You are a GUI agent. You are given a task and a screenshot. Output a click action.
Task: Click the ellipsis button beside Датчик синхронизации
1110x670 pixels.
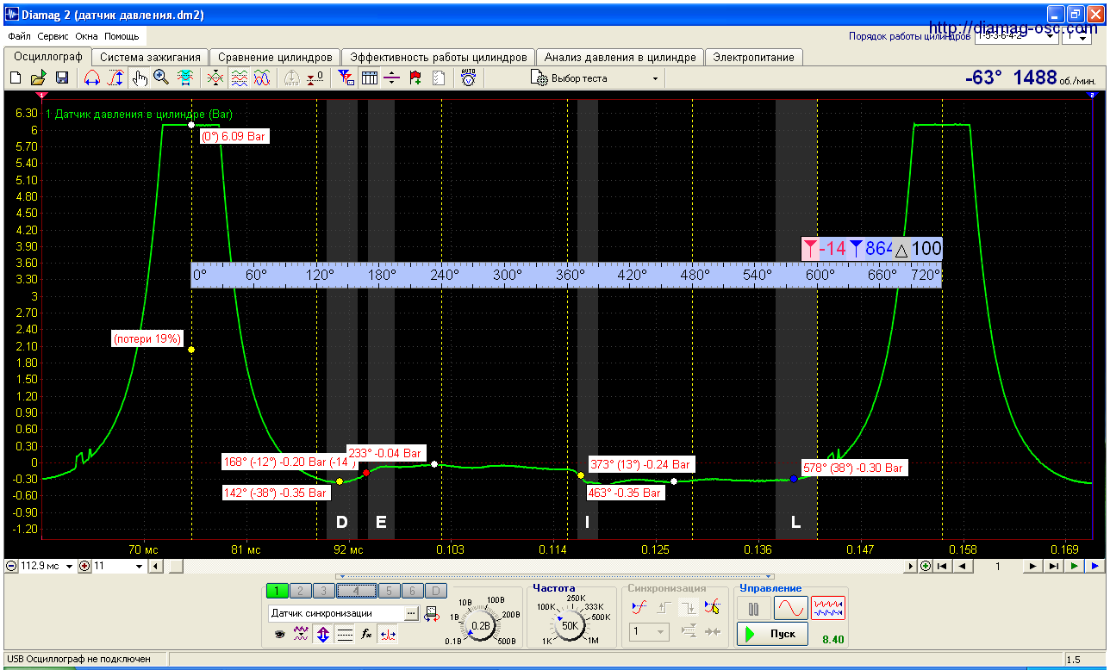412,613
